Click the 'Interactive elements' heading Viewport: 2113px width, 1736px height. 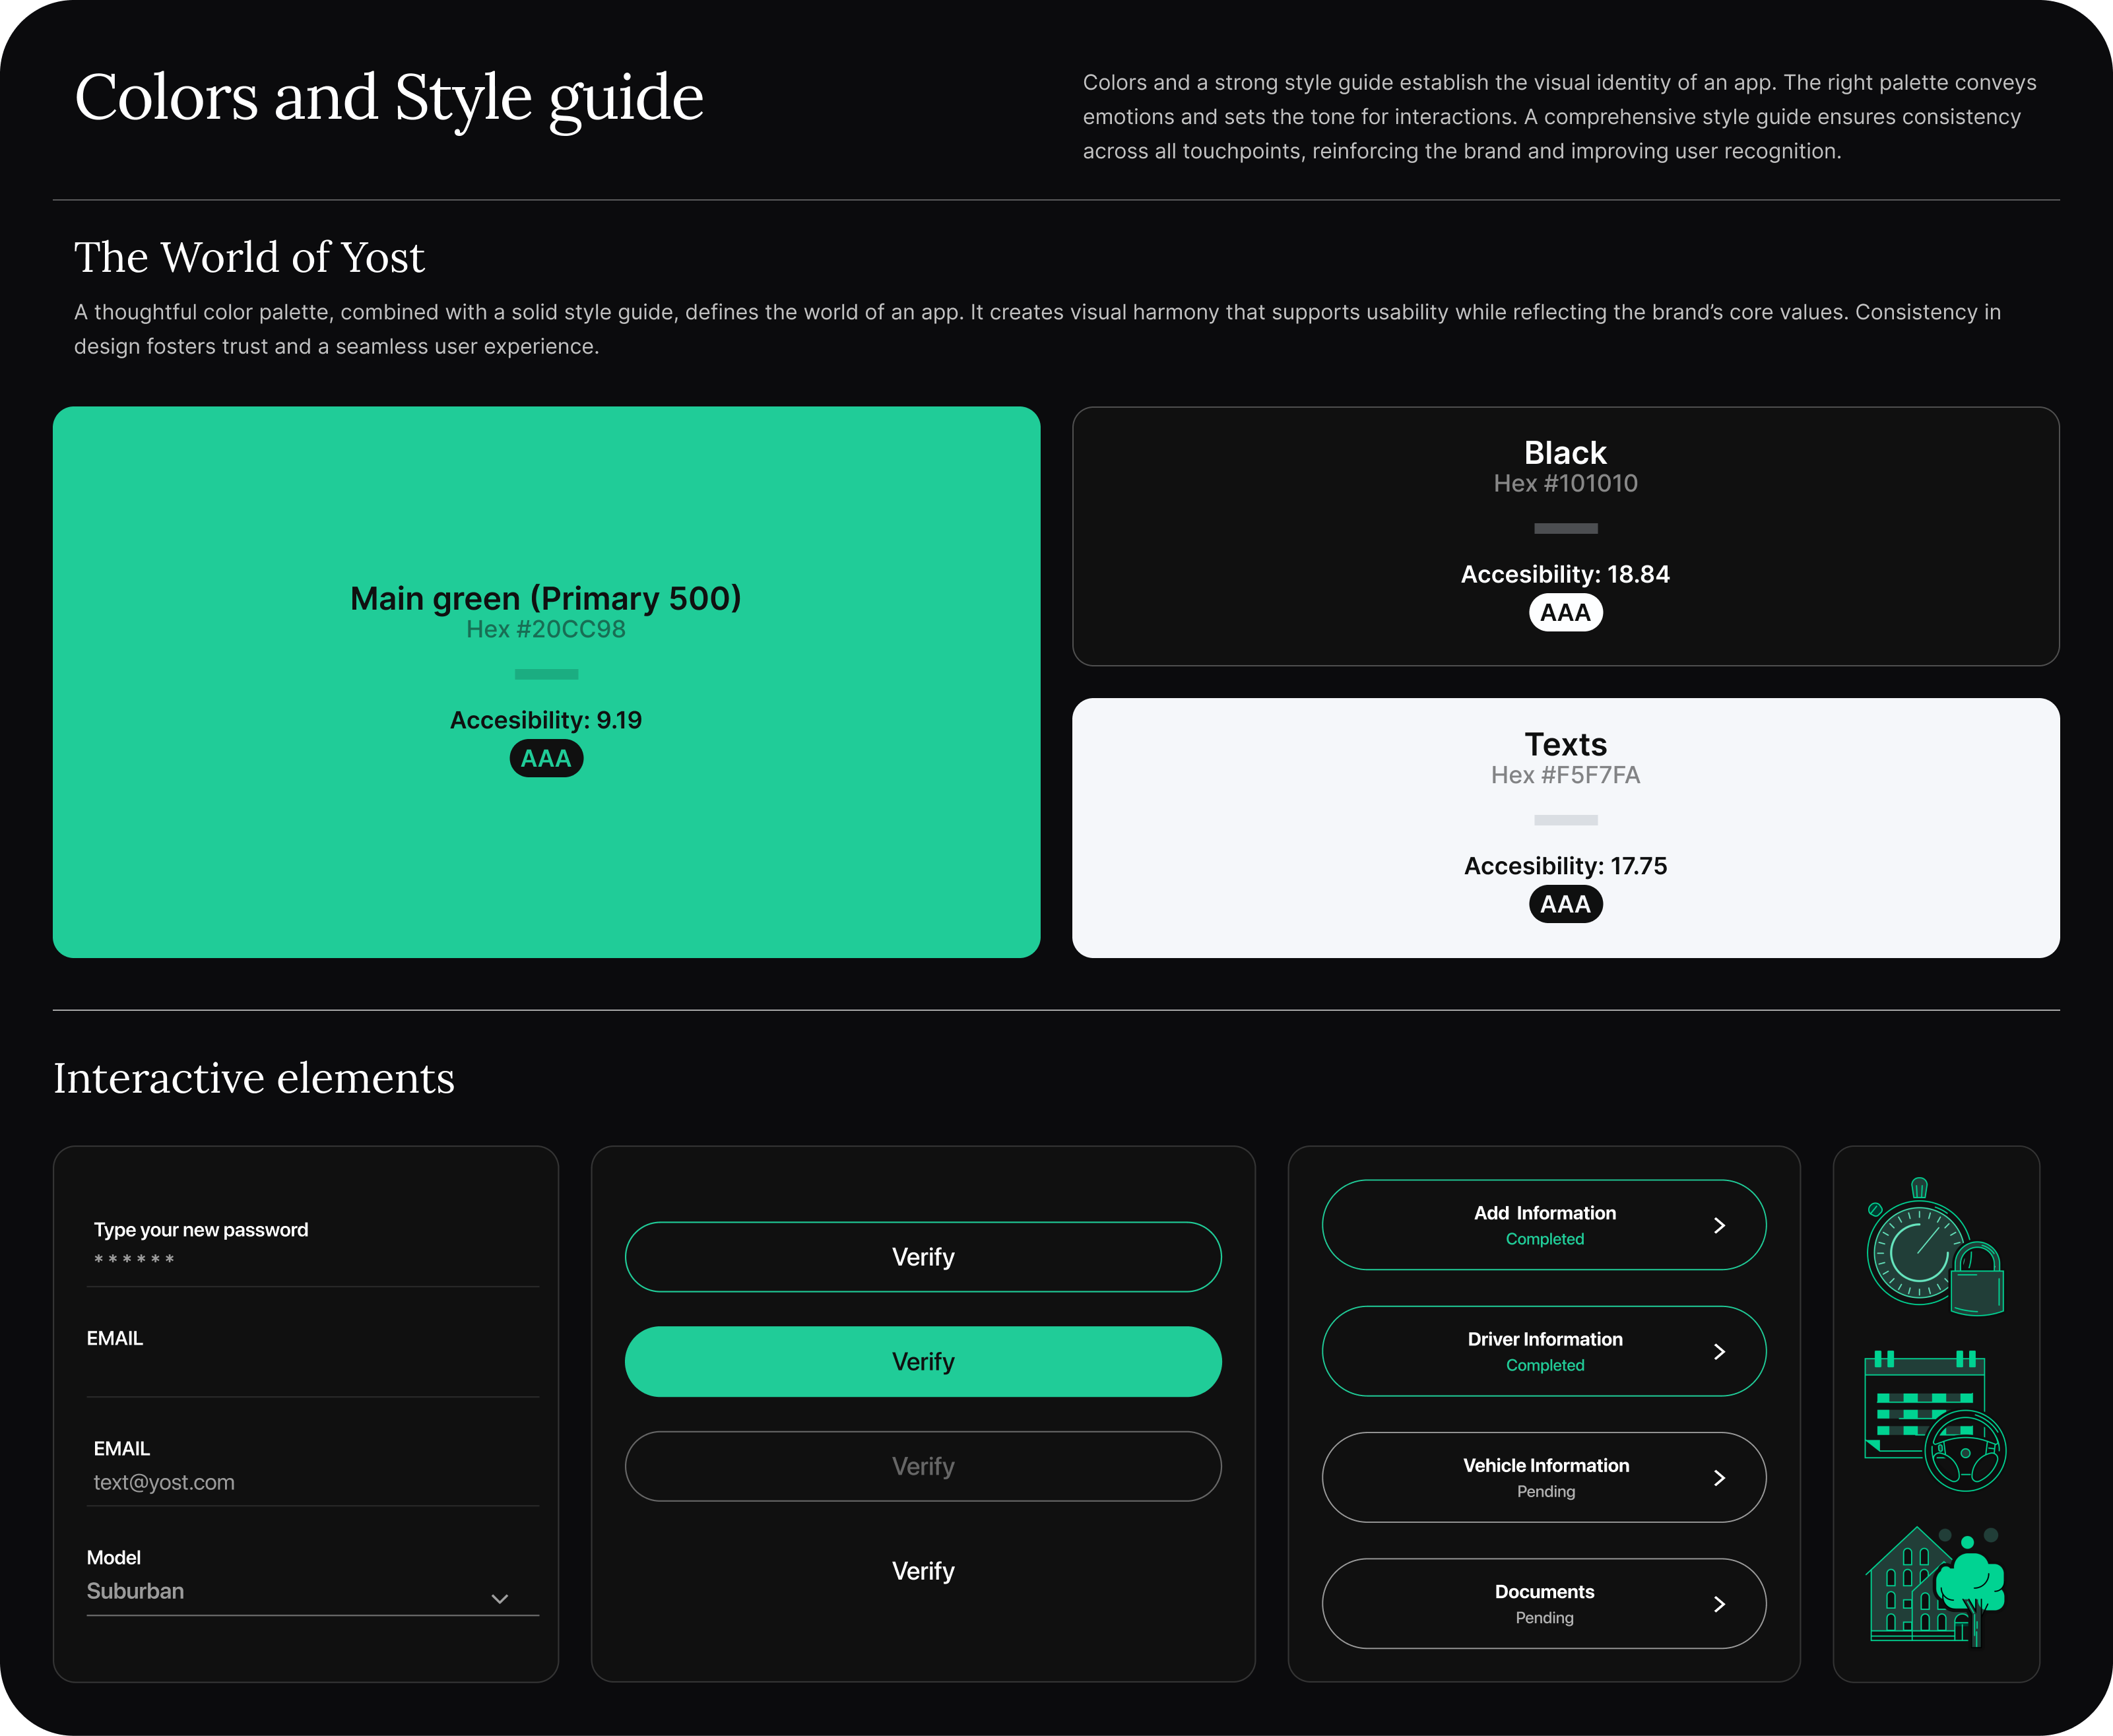254,1078
